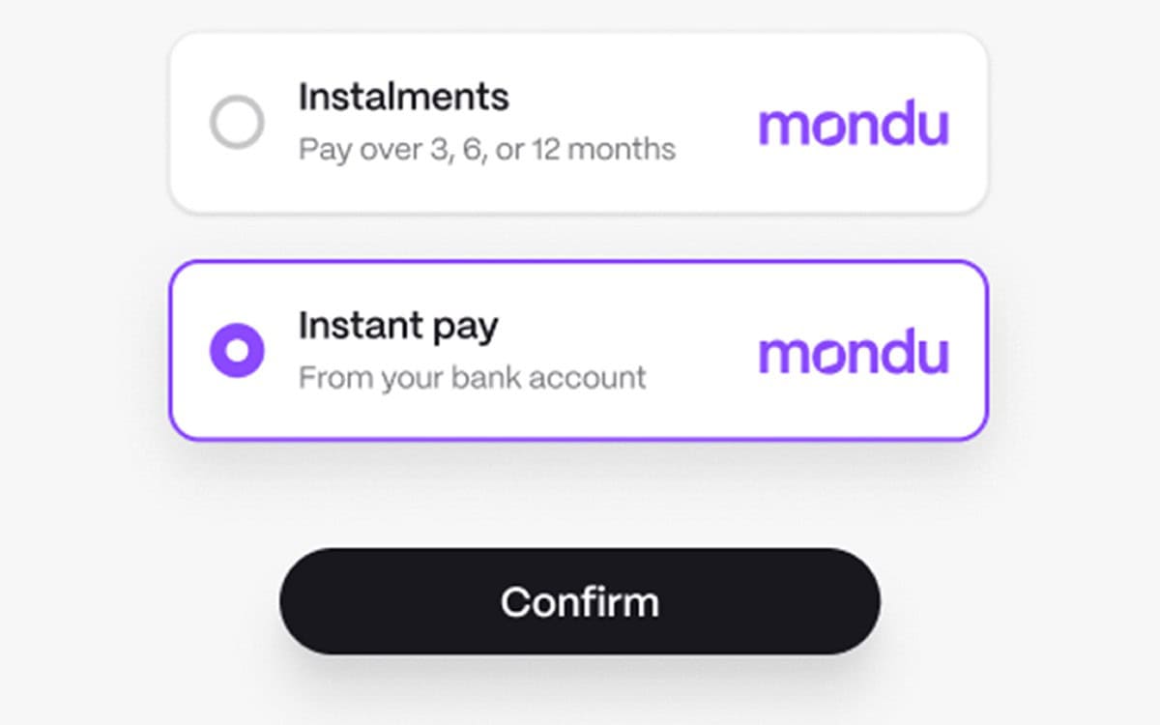
Task: Click the black Confirm button
Action: 580,601
